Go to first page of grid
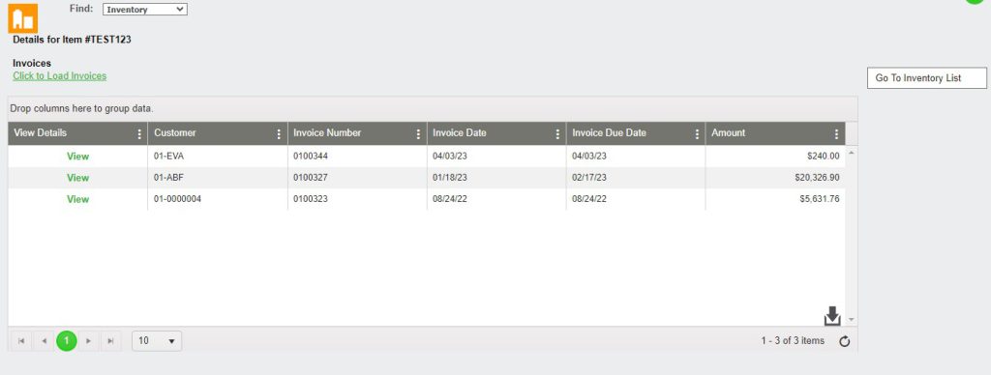Viewport: 991px width, 375px height. pos(21,341)
